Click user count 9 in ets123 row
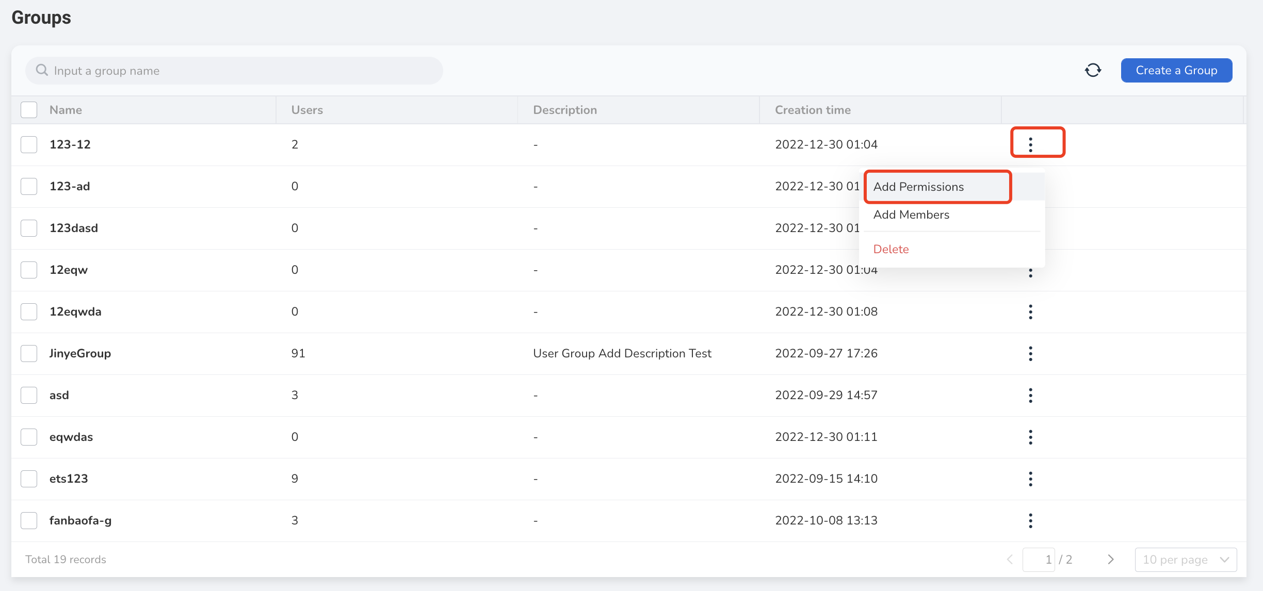1263x591 pixels. 295,479
